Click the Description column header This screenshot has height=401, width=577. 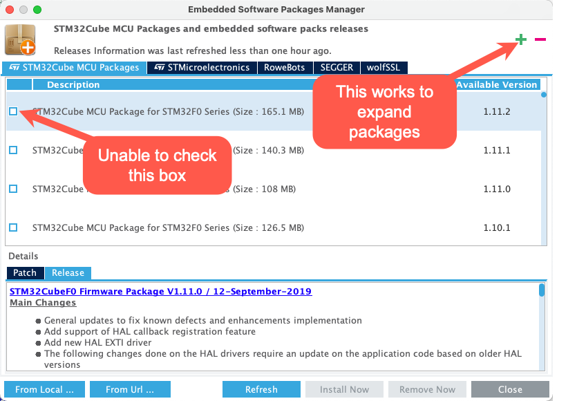[73, 84]
